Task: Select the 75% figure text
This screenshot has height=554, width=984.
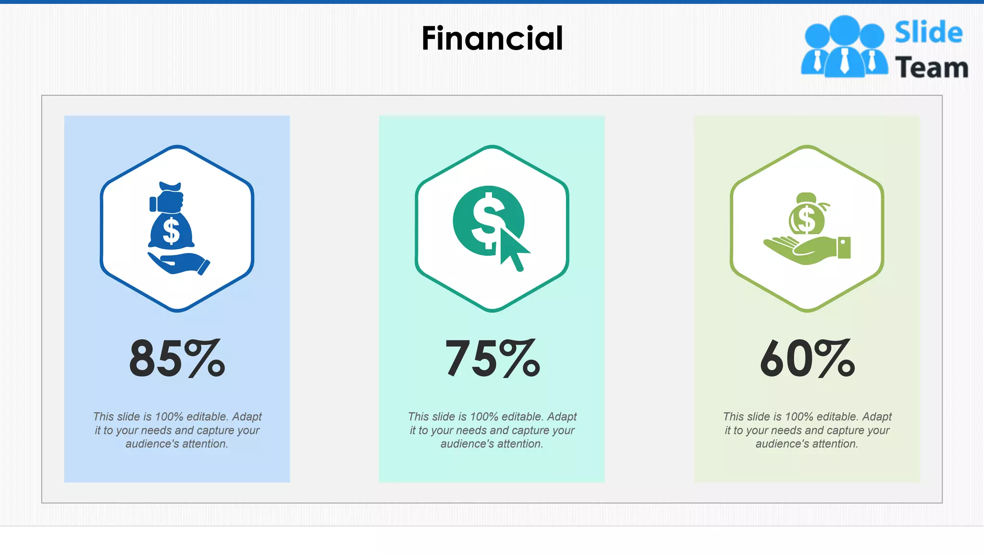Action: coord(492,358)
